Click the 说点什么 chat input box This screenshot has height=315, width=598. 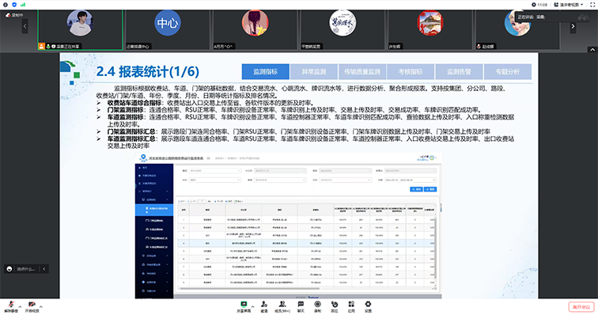(x=25, y=269)
